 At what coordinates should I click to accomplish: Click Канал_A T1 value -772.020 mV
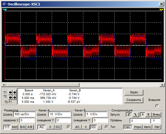point(48,94)
